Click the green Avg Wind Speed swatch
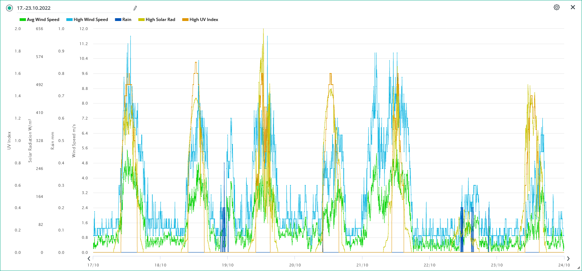The image size is (582, 271). (x=23, y=20)
